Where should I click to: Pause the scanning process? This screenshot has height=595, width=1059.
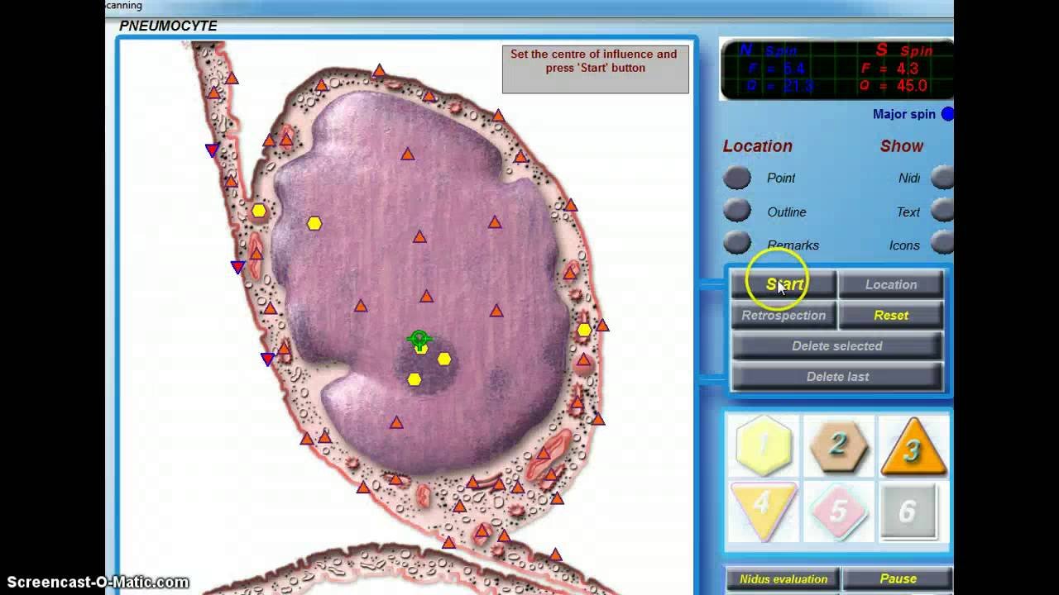click(x=898, y=578)
